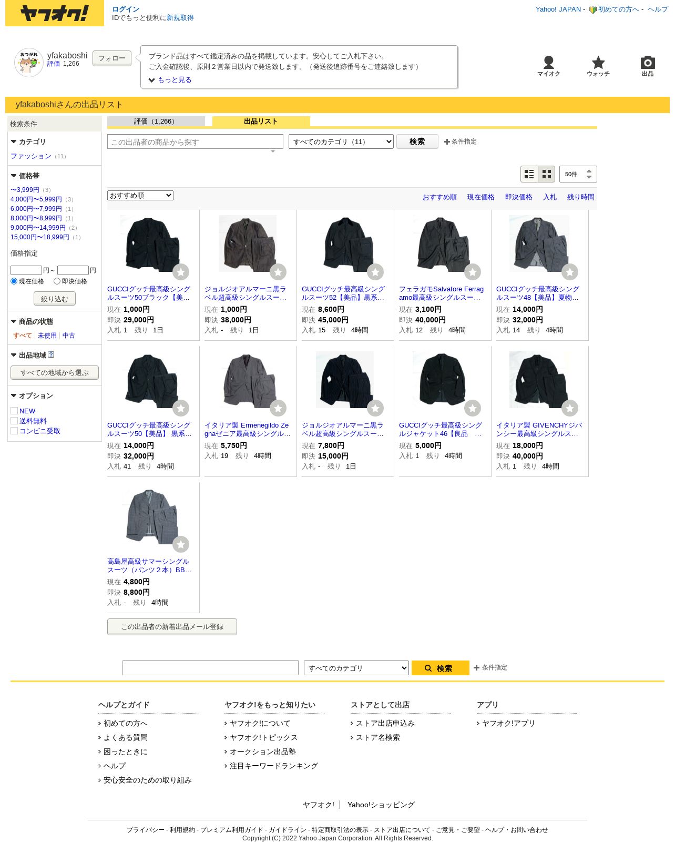Filter by 未使用 condition

47,336
